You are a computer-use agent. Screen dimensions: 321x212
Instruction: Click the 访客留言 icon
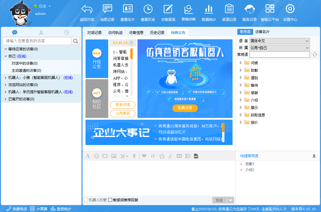(168, 13)
